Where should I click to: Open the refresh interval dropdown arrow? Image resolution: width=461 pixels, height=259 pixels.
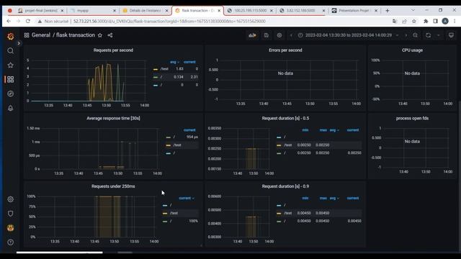(x=439, y=35)
